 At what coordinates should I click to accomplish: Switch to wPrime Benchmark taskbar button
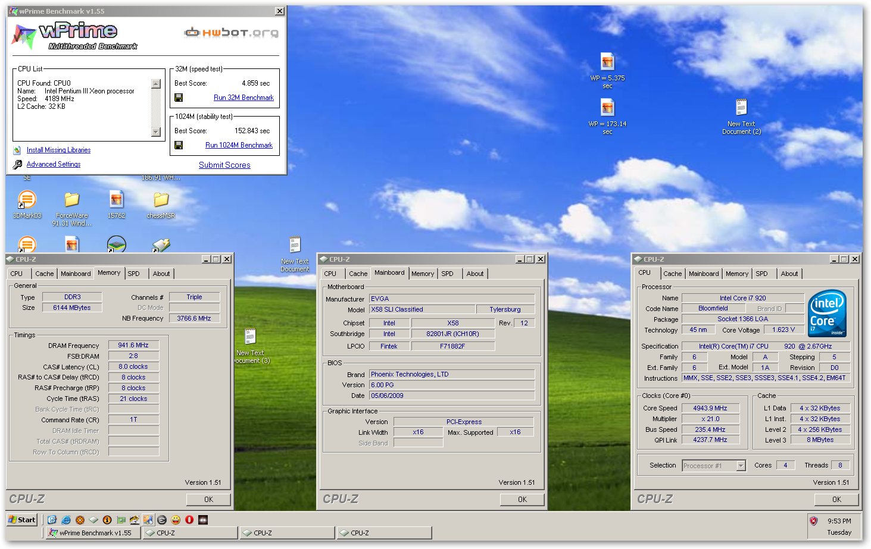pos(93,533)
